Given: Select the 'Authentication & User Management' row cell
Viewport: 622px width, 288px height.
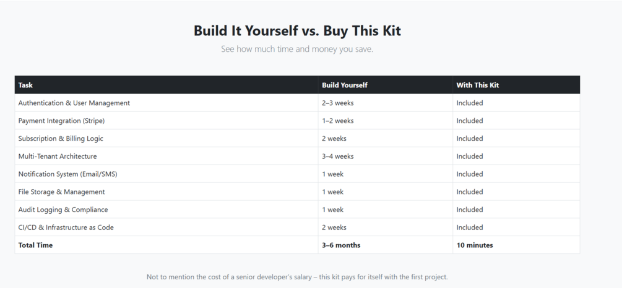Looking at the screenshot, I should pos(74,103).
